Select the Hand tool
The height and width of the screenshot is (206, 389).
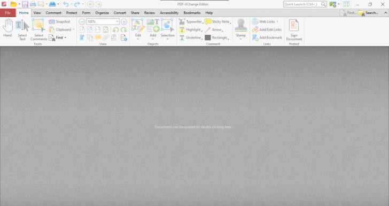[x=7, y=28]
